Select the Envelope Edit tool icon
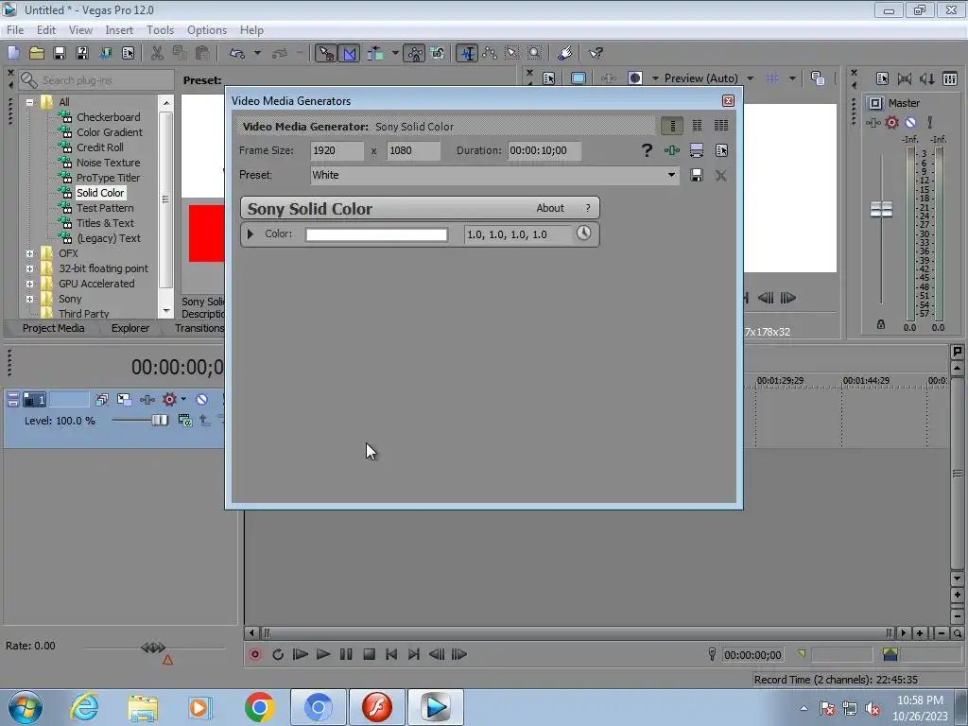Viewport: 968px width, 726px height. point(490,53)
